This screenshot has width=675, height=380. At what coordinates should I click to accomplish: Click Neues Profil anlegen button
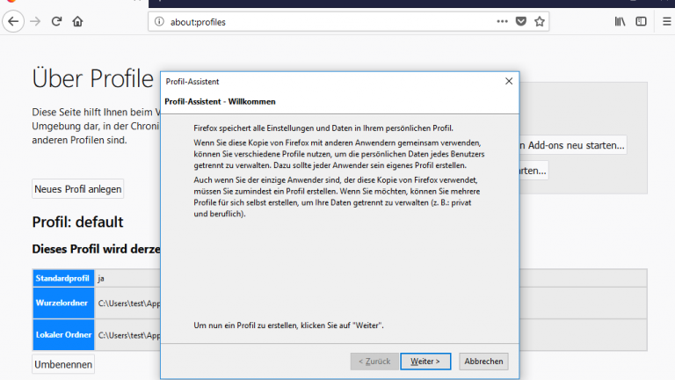click(x=78, y=189)
